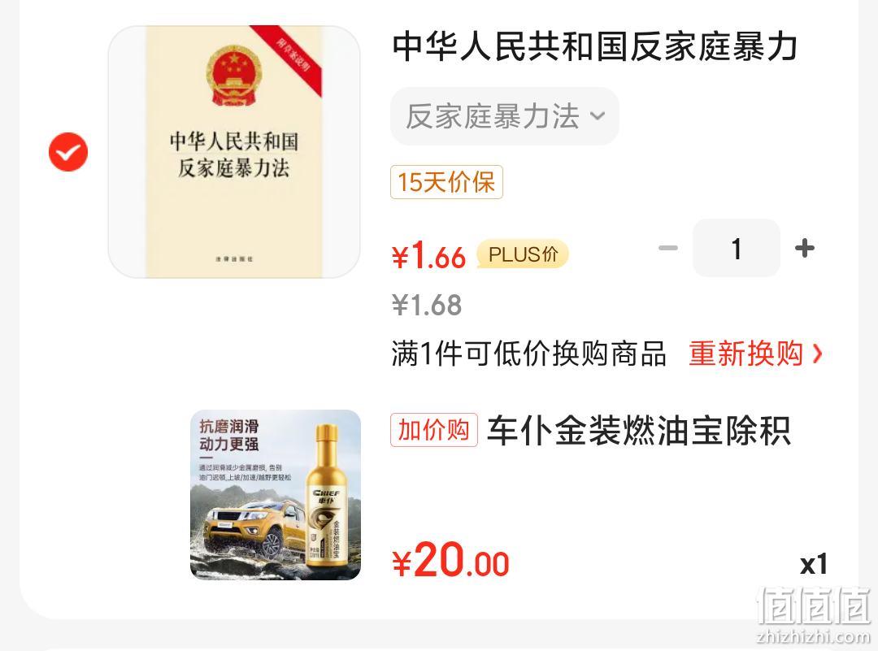Uncheck the red selection circle for the law book
The image size is (878, 651).
(x=68, y=152)
